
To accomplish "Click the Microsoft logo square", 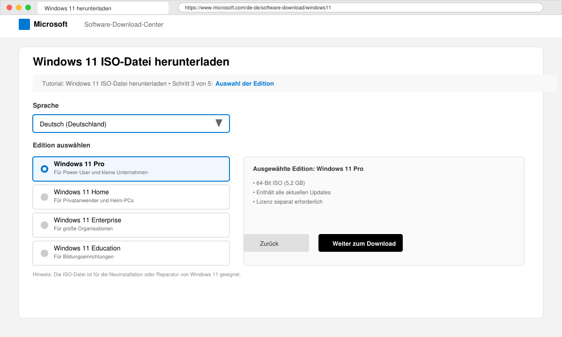I will (24, 24).
